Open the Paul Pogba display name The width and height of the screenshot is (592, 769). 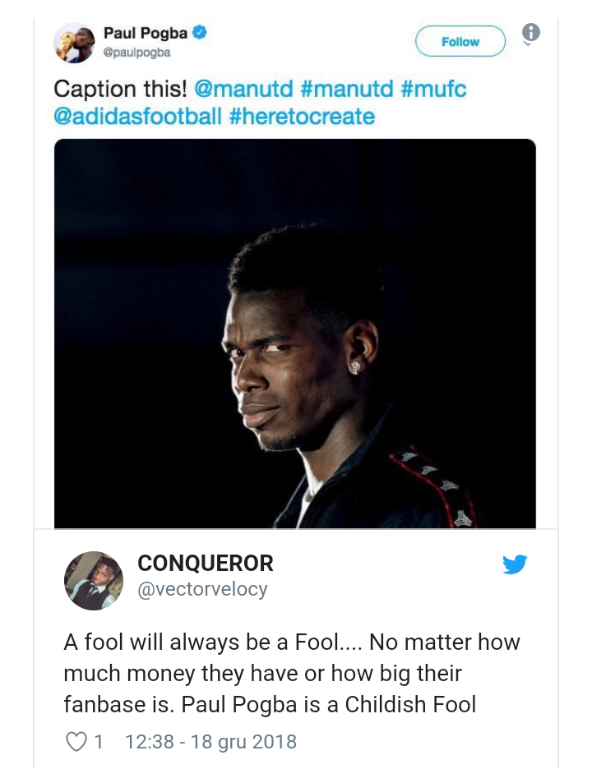click(x=146, y=33)
